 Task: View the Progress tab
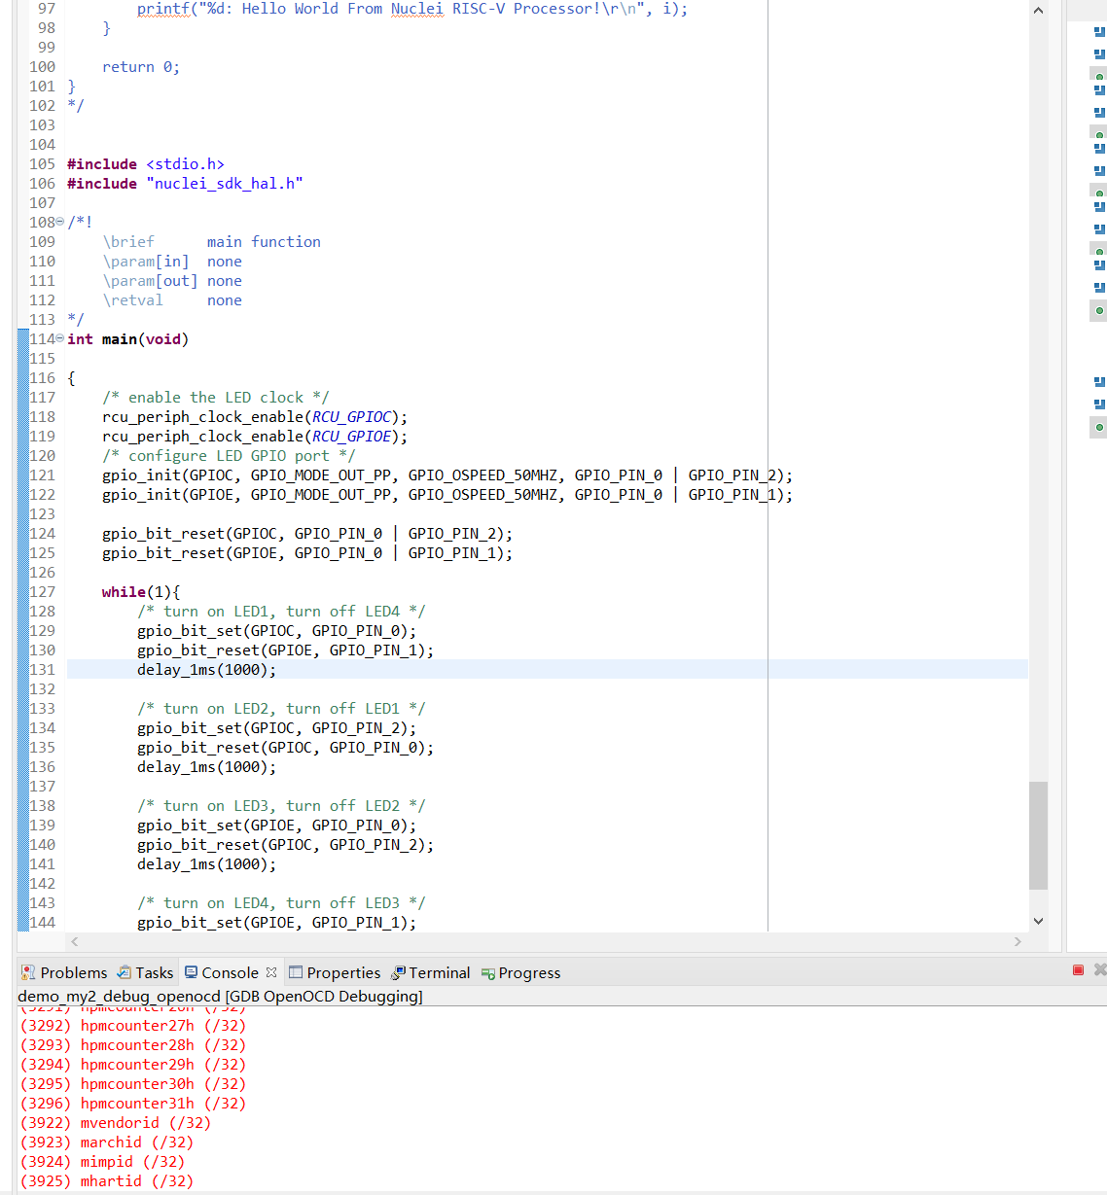tap(520, 972)
